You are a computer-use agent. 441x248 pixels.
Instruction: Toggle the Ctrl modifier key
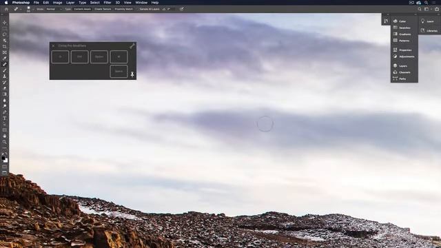[x=80, y=56]
